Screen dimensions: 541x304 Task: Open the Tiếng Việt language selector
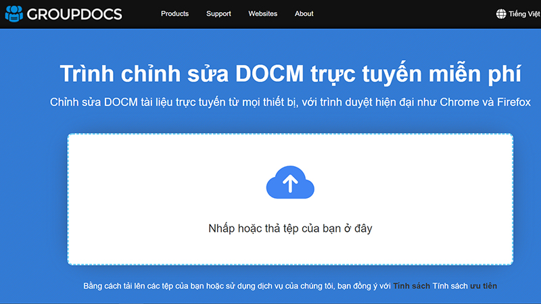[524, 14]
